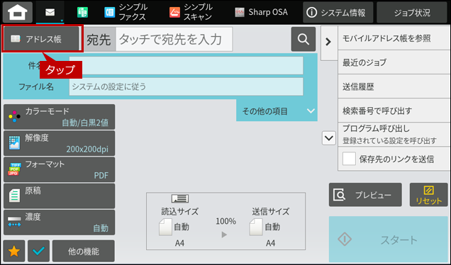The width and height of the screenshot is (451, 265).
Task: Reset settings with リセット button
Action: tap(428, 195)
